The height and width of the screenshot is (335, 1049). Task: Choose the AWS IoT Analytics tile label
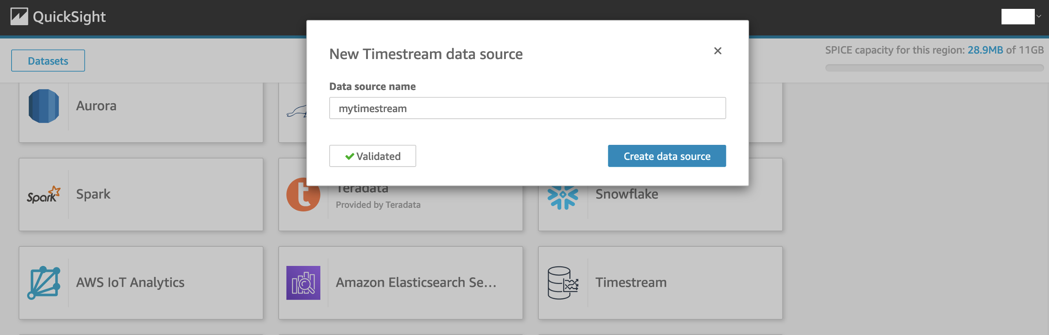coord(130,283)
